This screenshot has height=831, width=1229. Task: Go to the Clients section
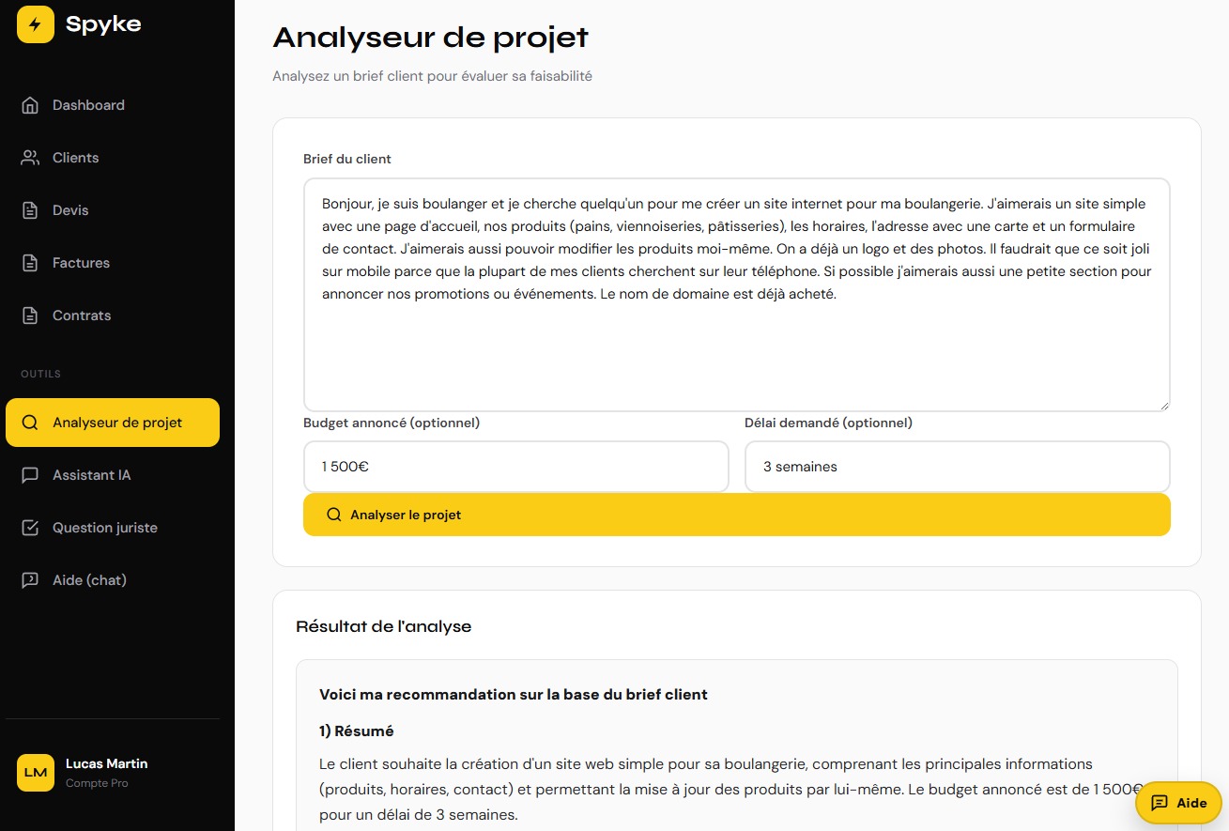[x=75, y=158]
